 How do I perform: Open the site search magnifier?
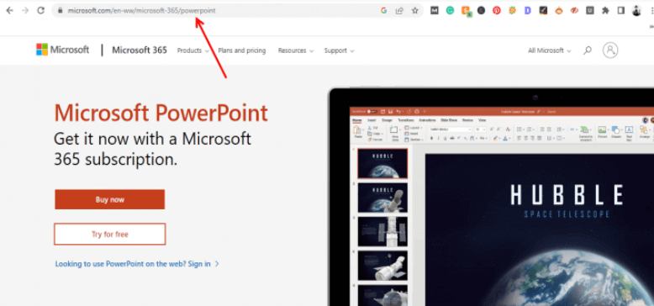(588, 50)
